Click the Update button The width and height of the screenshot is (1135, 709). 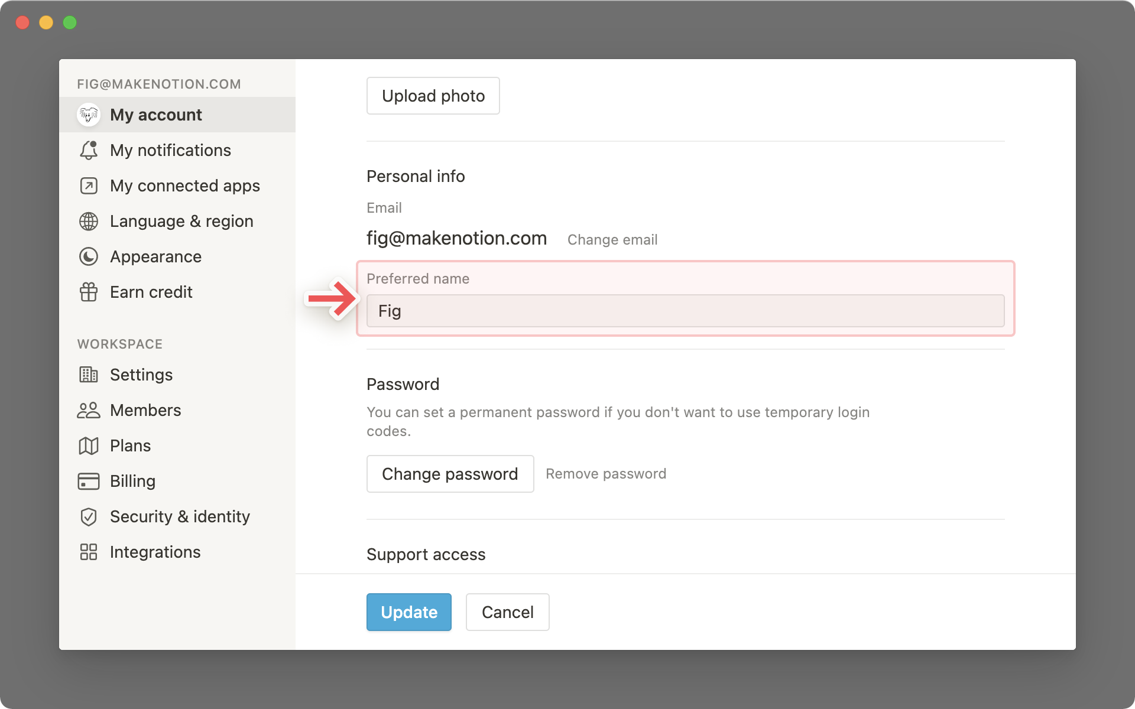click(x=408, y=611)
